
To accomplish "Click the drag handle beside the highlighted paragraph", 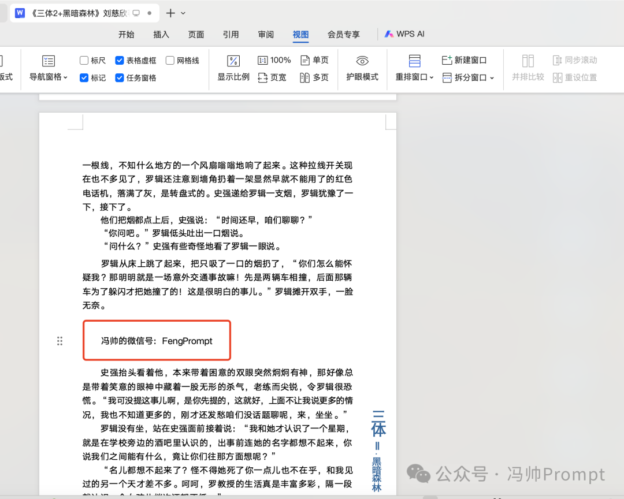I will point(60,341).
